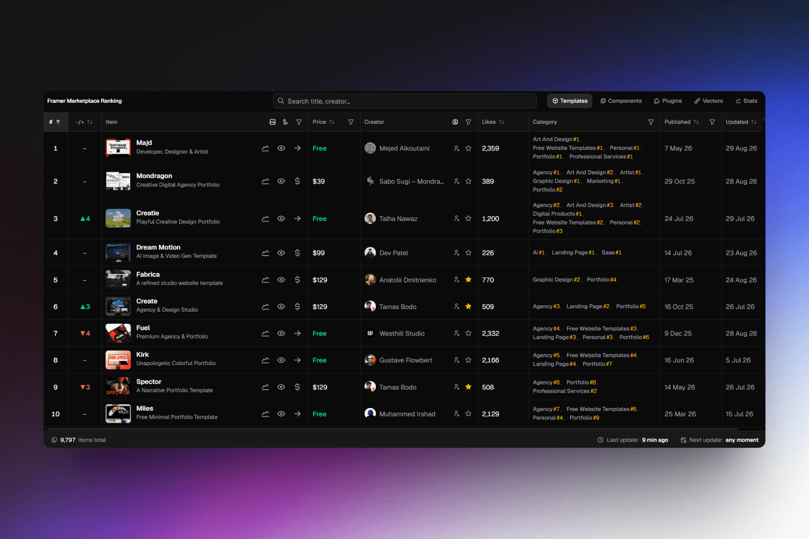Toggle the thumbnail image icon in the Item header
Image resolution: width=809 pixels, height=539 pixels.
[x=273, y=122]
